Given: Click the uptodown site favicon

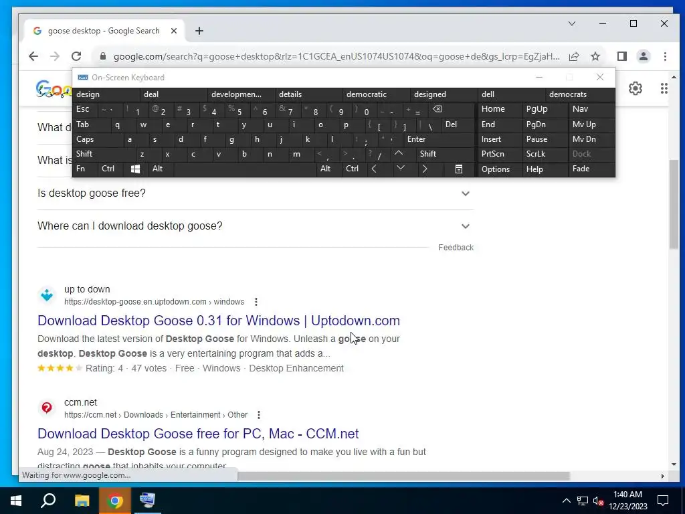Looking at the screenshot, I should (x=47, y=295).
